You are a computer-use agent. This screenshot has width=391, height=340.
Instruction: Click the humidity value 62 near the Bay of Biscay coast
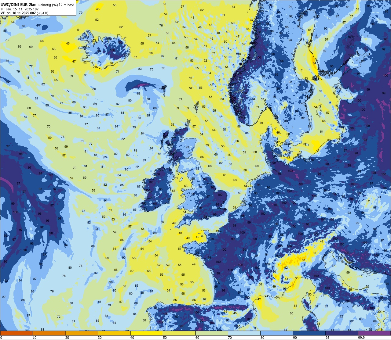tap(205, 299)
